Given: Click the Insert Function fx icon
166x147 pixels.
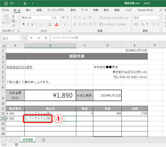Looking at the screenshot, I should (x=46, y=38).
